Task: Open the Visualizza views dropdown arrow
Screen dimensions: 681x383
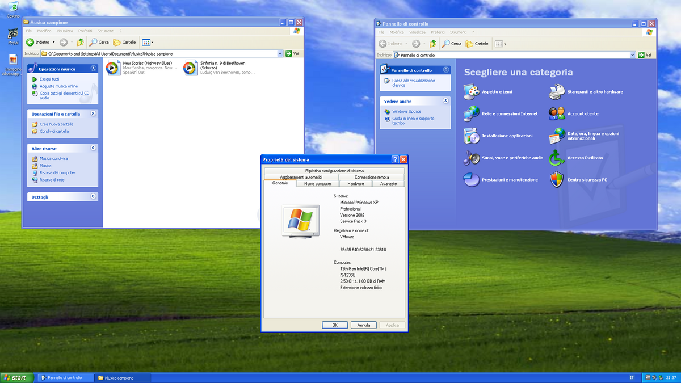Action: pyautogui.click(x=152, y=42)
